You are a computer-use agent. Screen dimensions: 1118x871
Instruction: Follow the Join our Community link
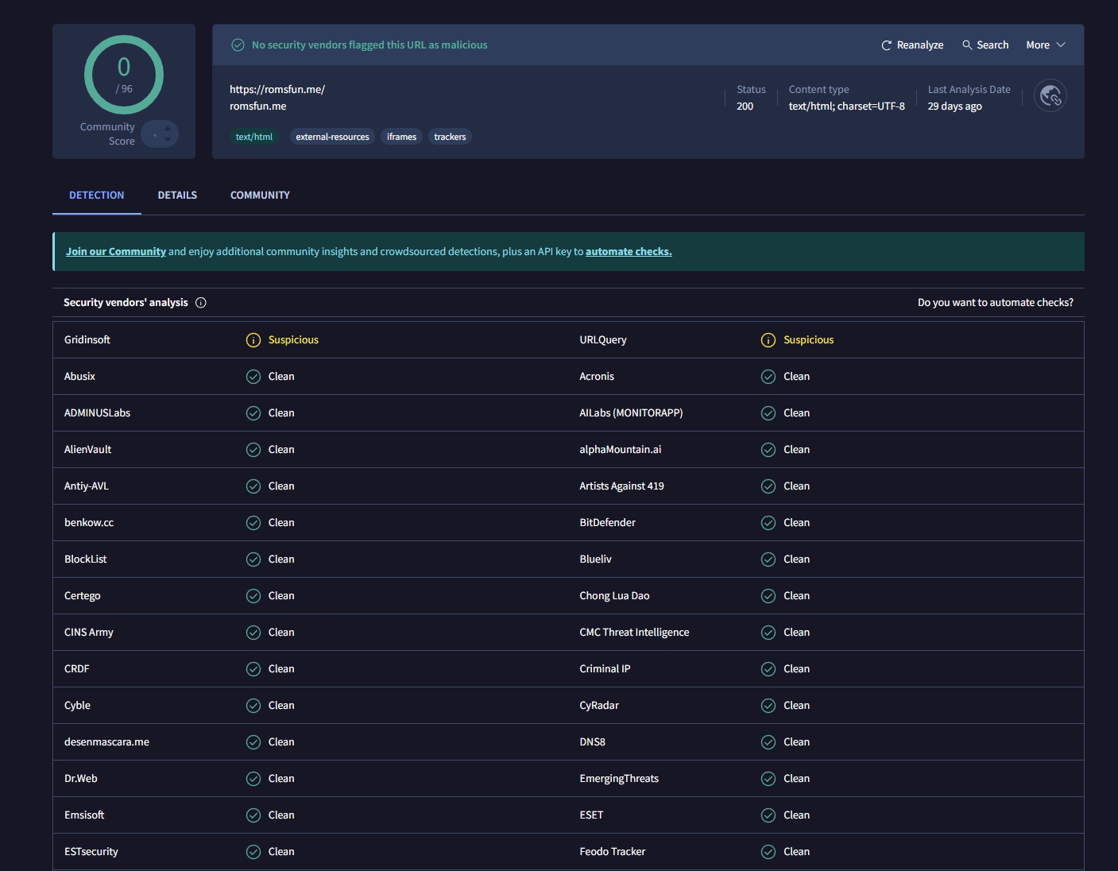coord(116,252)
